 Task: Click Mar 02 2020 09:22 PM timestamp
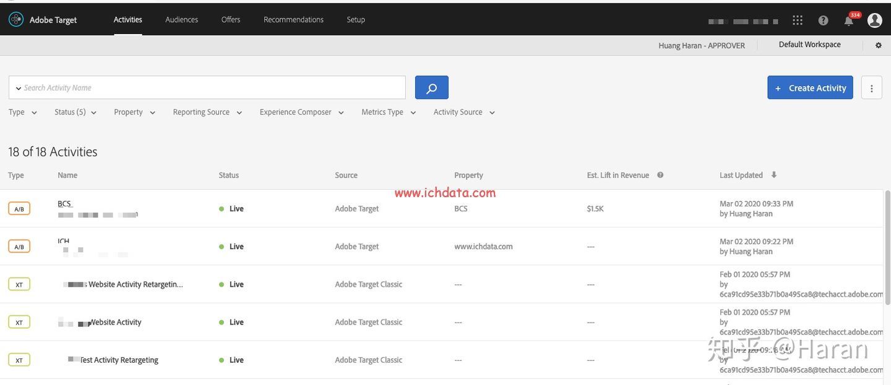(x=756, y=242)
